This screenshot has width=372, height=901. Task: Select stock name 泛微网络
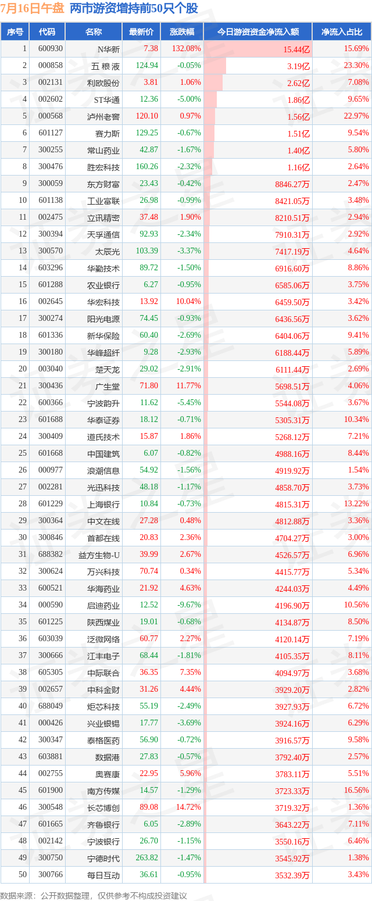(x=103, y=639)
